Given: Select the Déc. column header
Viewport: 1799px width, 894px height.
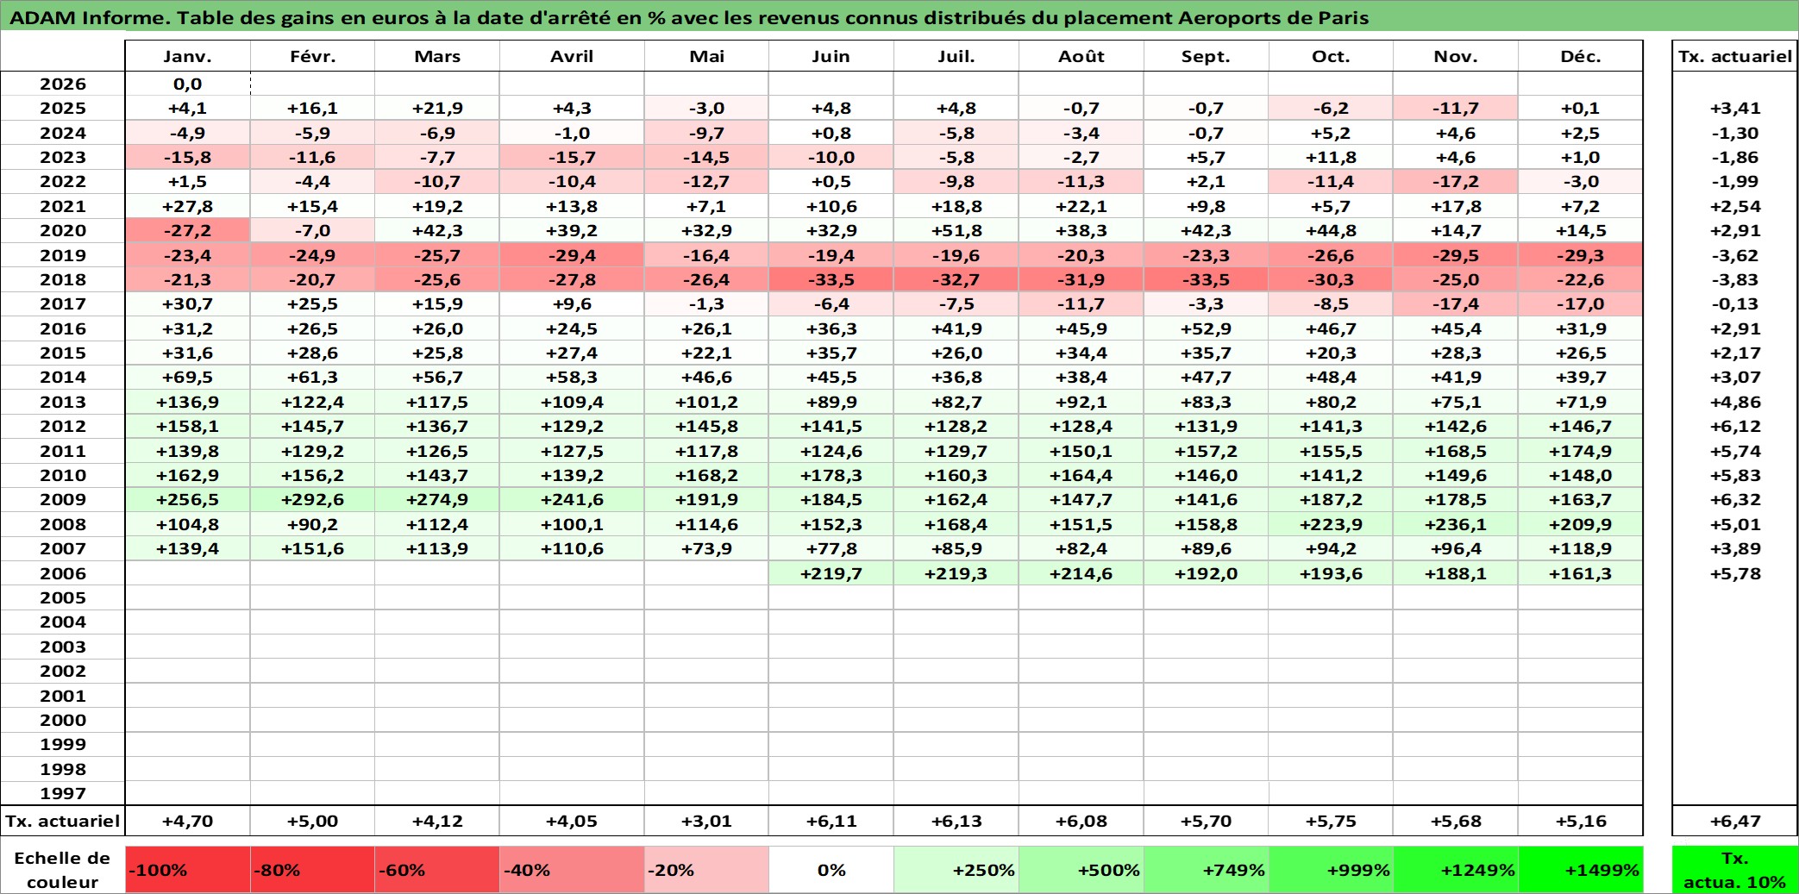Looking at the screenshot, I should click(1580, 56).
